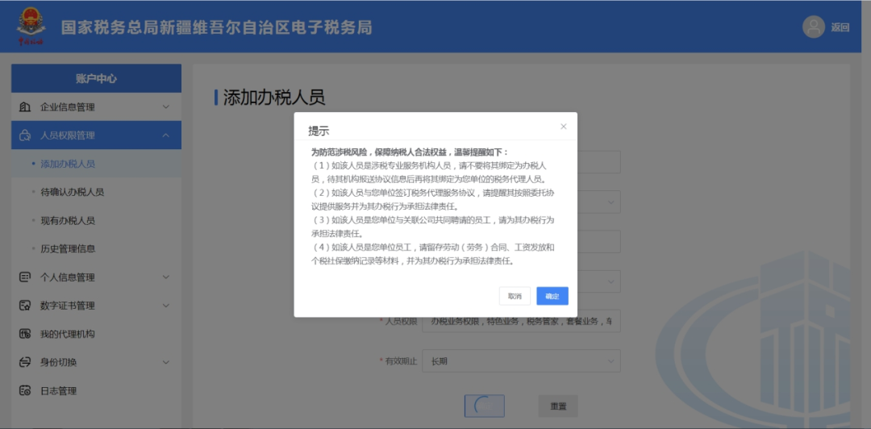The image size is (871, 429).
Task: Click the 身份切换 icon
Action: [x=25, y=362]
